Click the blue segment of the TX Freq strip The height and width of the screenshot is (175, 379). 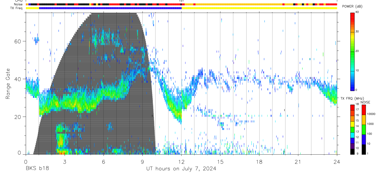(x=110, y=8)
